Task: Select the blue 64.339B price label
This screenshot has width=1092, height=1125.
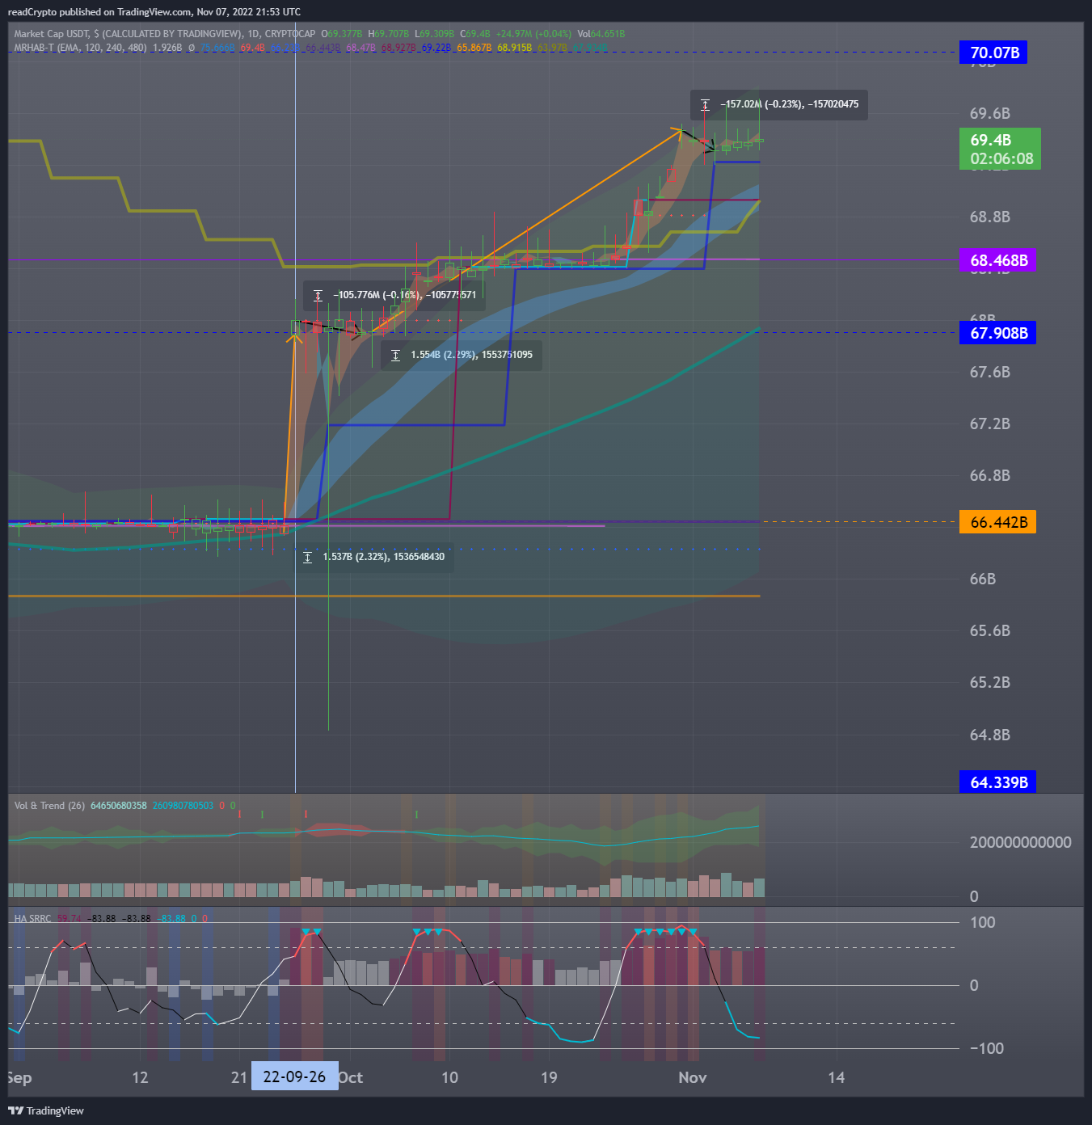Action: (x=997, y=782)
